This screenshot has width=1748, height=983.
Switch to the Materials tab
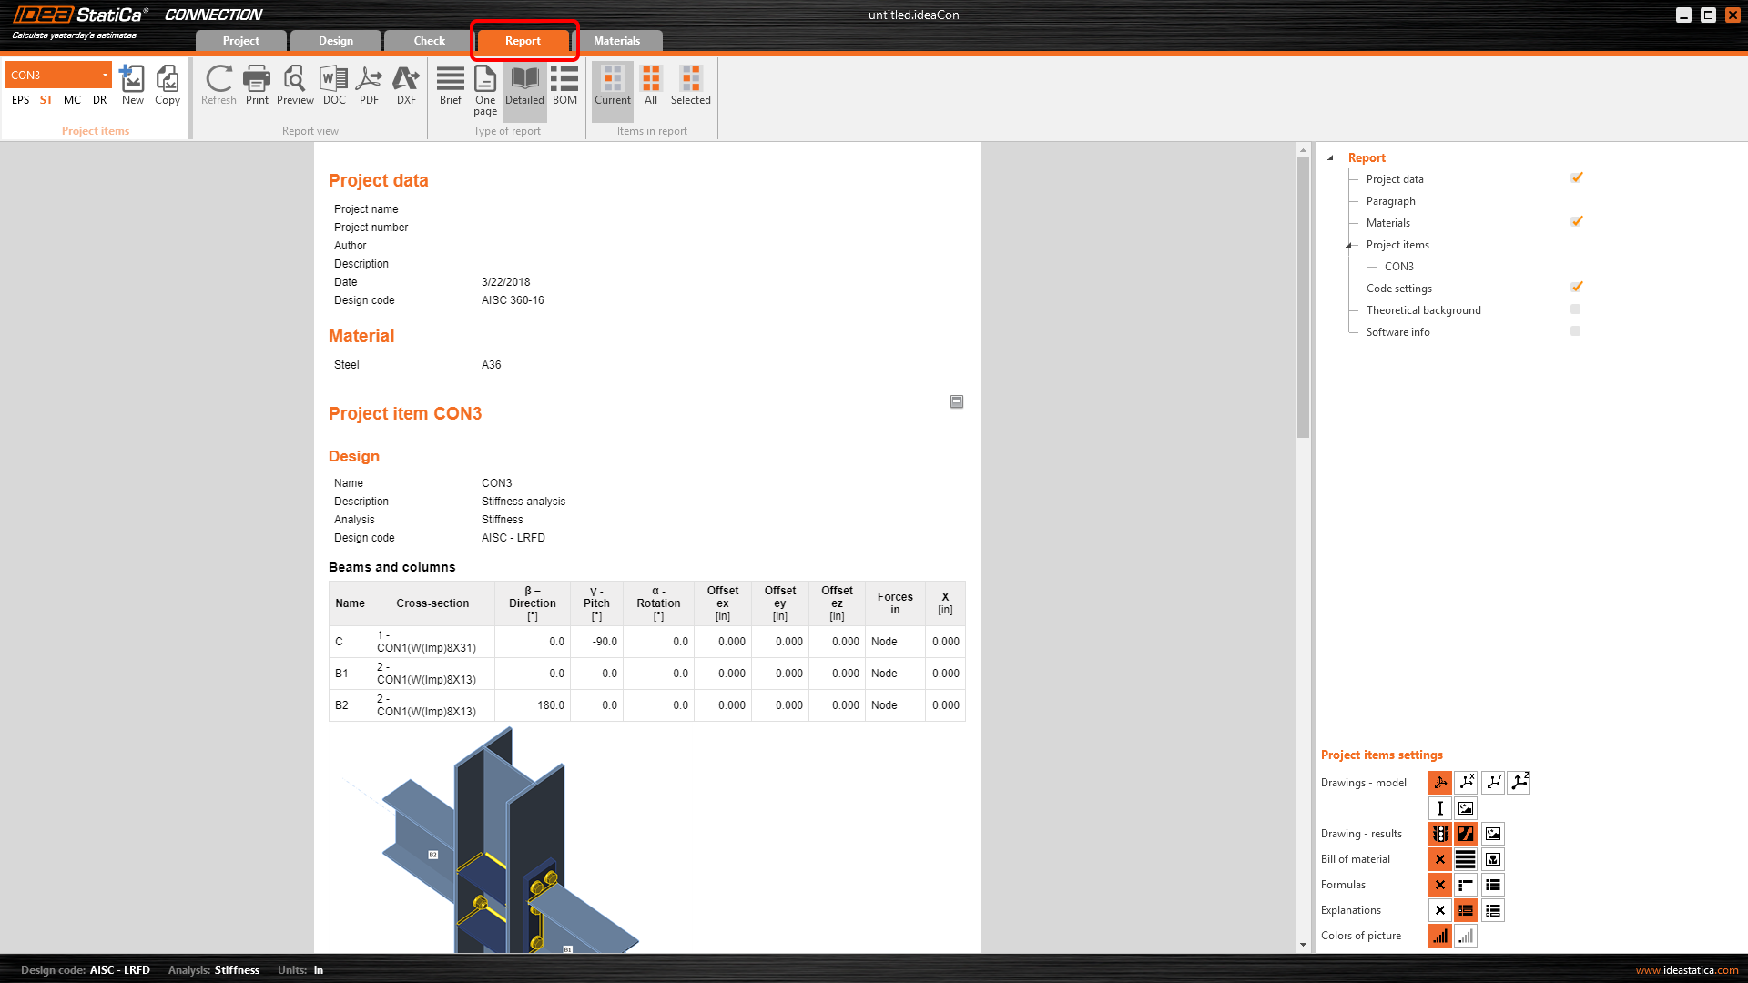tap(616, 41)
